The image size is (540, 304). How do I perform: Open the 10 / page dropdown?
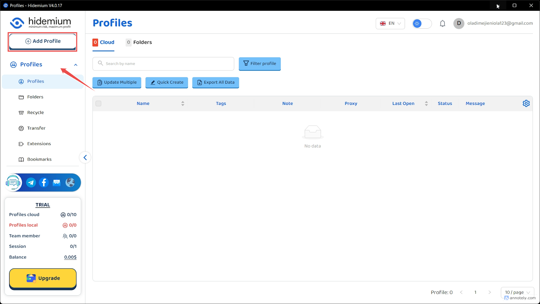517,292
